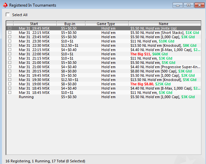This screenshot has width=206, height=164.
Task: Check the box on the 23:45 MSK row
Action: point(10,37)
